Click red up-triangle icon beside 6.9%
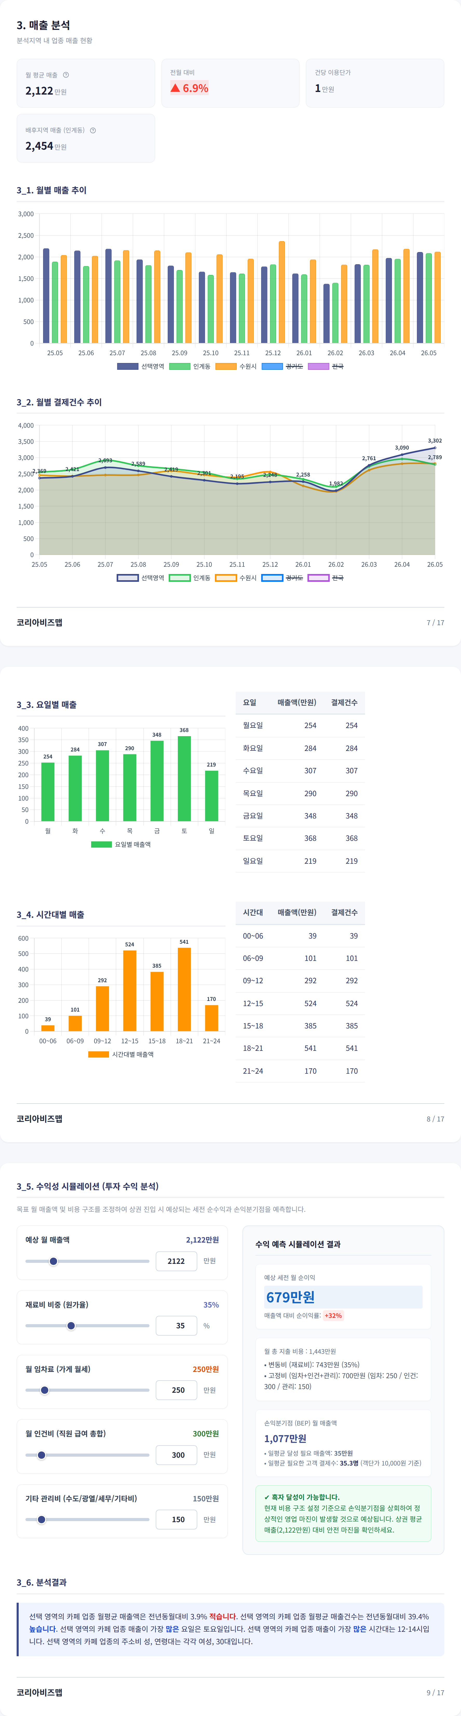Image resolution: width=461 pixels, height=1716 pixels. click(x=175, y=88)
